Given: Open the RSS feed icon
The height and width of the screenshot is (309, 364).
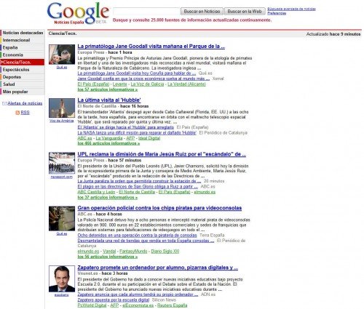Looking at the screenshot, I should pos(17,113).
